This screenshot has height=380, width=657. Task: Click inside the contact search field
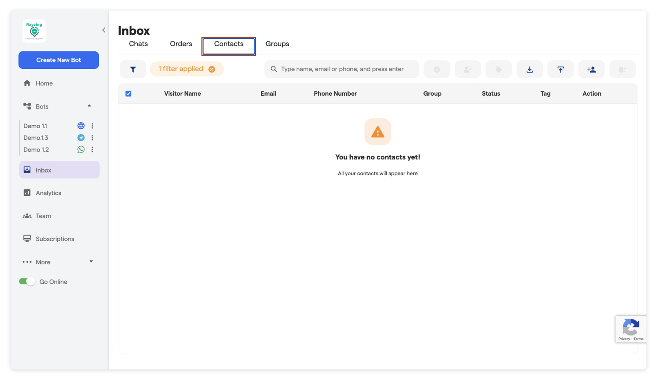341,69
